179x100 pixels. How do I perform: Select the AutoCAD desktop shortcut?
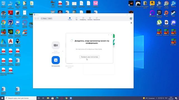pos(11,42)
